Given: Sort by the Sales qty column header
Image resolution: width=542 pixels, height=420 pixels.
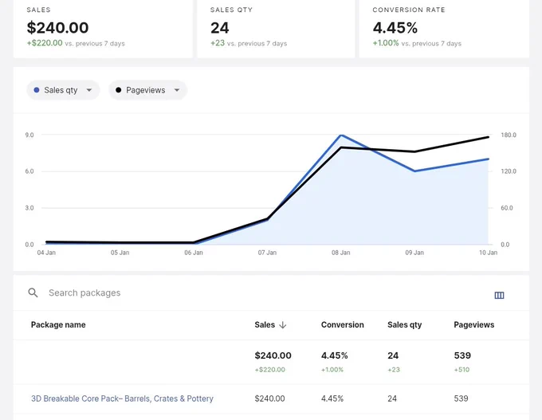Looking at the screenshot, I should pos(404,324).
